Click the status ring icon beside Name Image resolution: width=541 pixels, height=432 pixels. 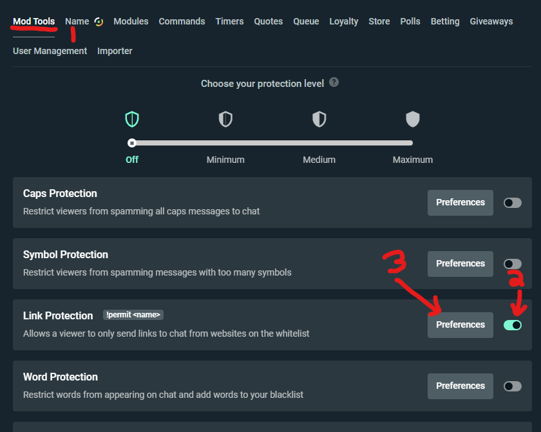coord(99,22)
